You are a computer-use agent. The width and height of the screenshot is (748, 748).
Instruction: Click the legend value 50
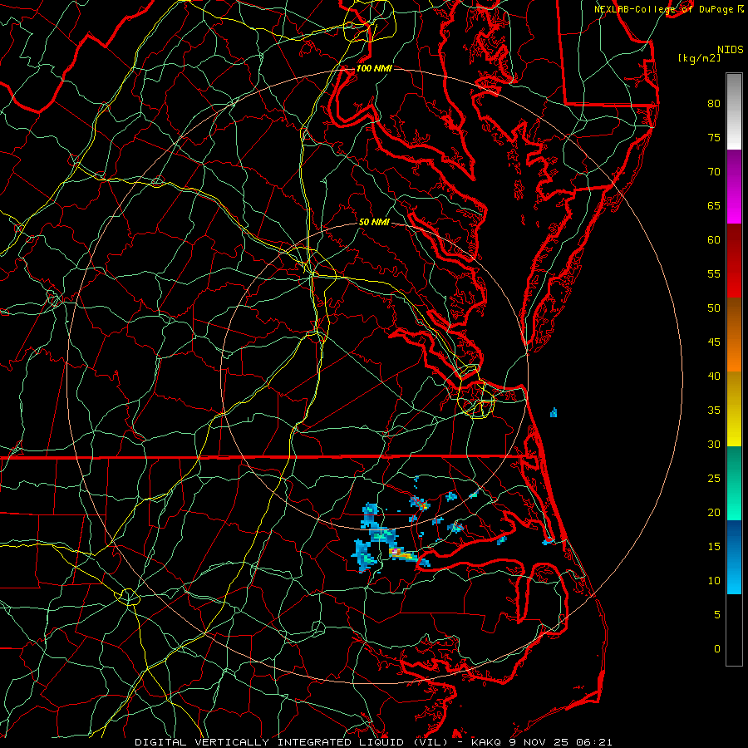(714, 308)
